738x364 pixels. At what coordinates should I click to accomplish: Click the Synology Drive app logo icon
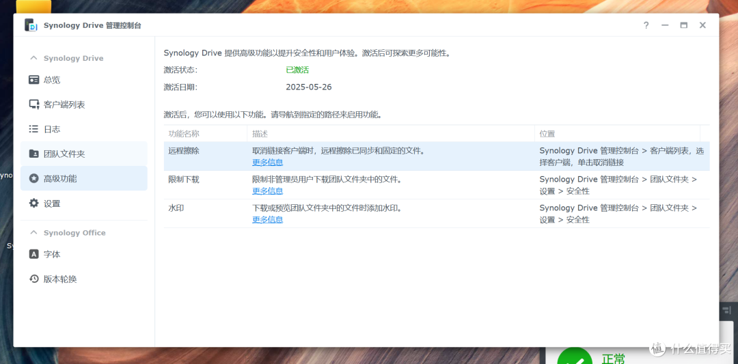coord(31,25)
